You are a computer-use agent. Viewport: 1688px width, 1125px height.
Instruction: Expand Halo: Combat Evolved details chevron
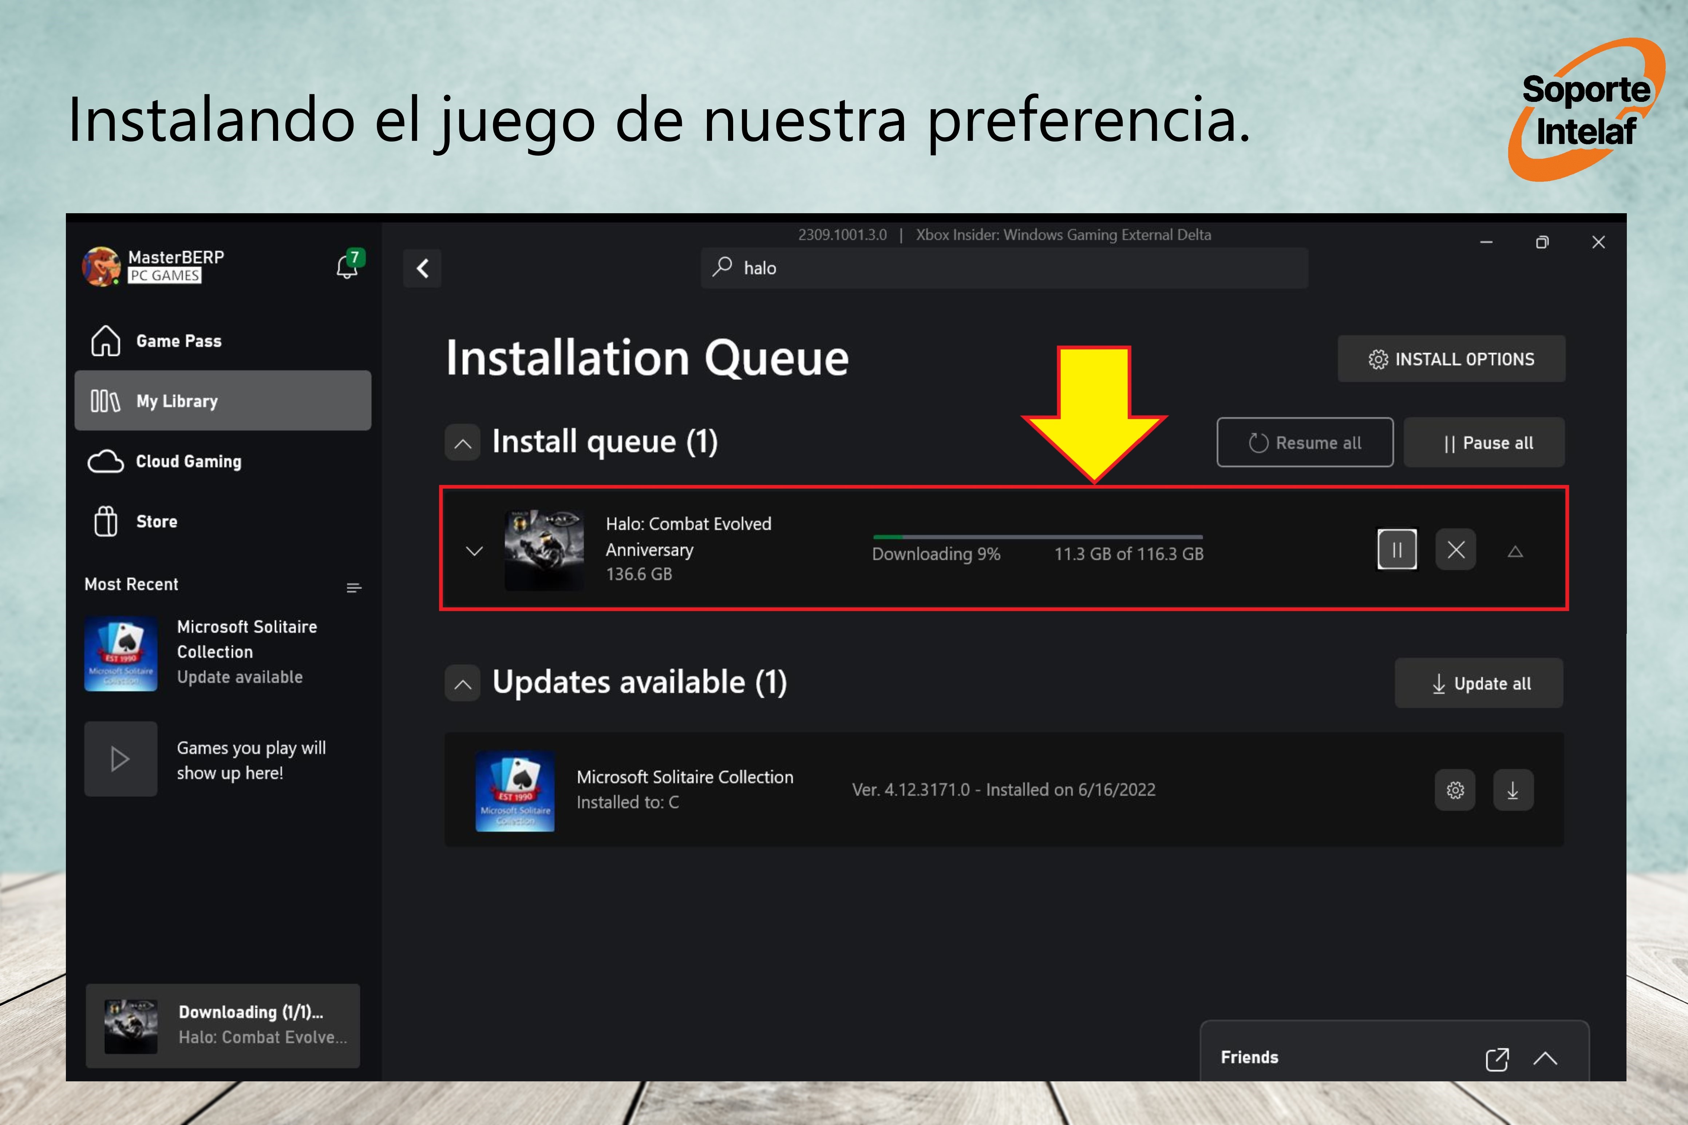click(x=474, y=551)
